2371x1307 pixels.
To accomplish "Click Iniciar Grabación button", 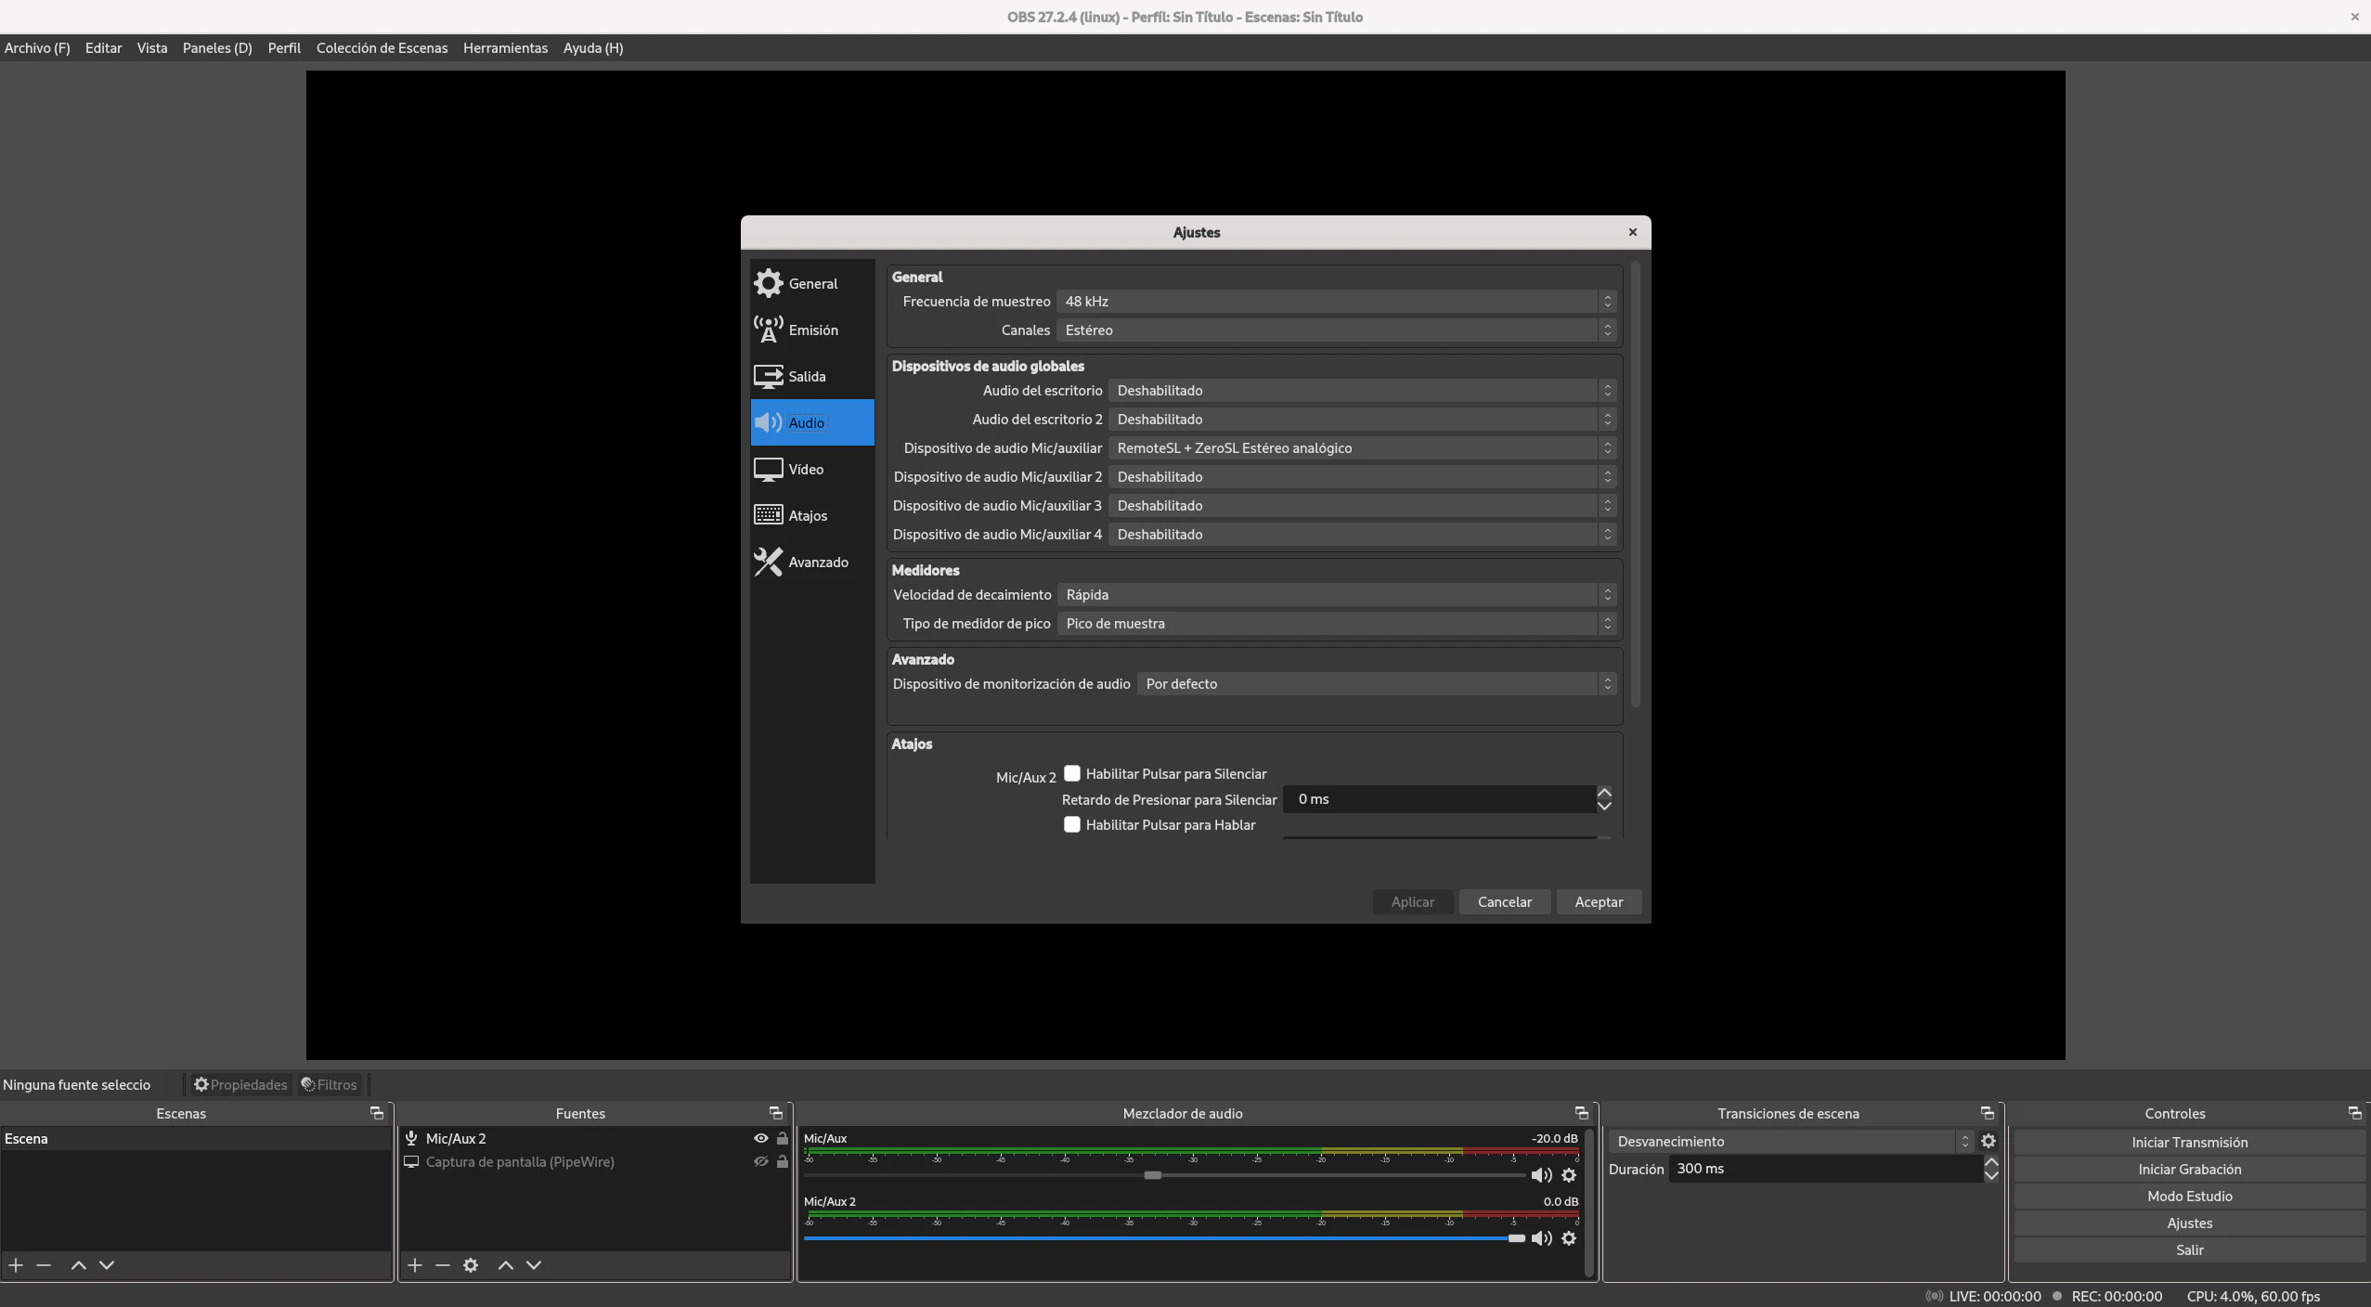I will pyautogui.click(x=2188, y=1169).
